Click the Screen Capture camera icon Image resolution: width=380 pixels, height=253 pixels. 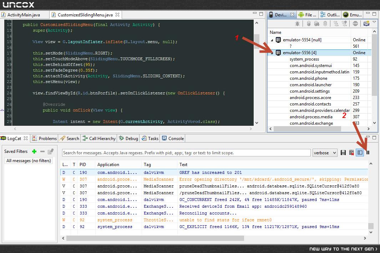tap(366, 24)
